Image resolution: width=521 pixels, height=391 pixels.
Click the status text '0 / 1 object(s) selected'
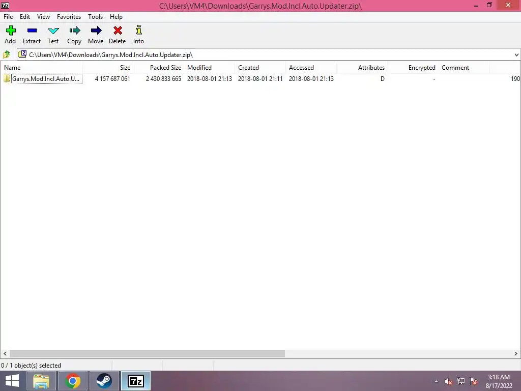click(31, 366)
